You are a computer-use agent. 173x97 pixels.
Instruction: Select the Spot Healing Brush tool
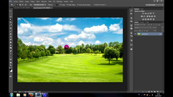(x=11, y=28)
